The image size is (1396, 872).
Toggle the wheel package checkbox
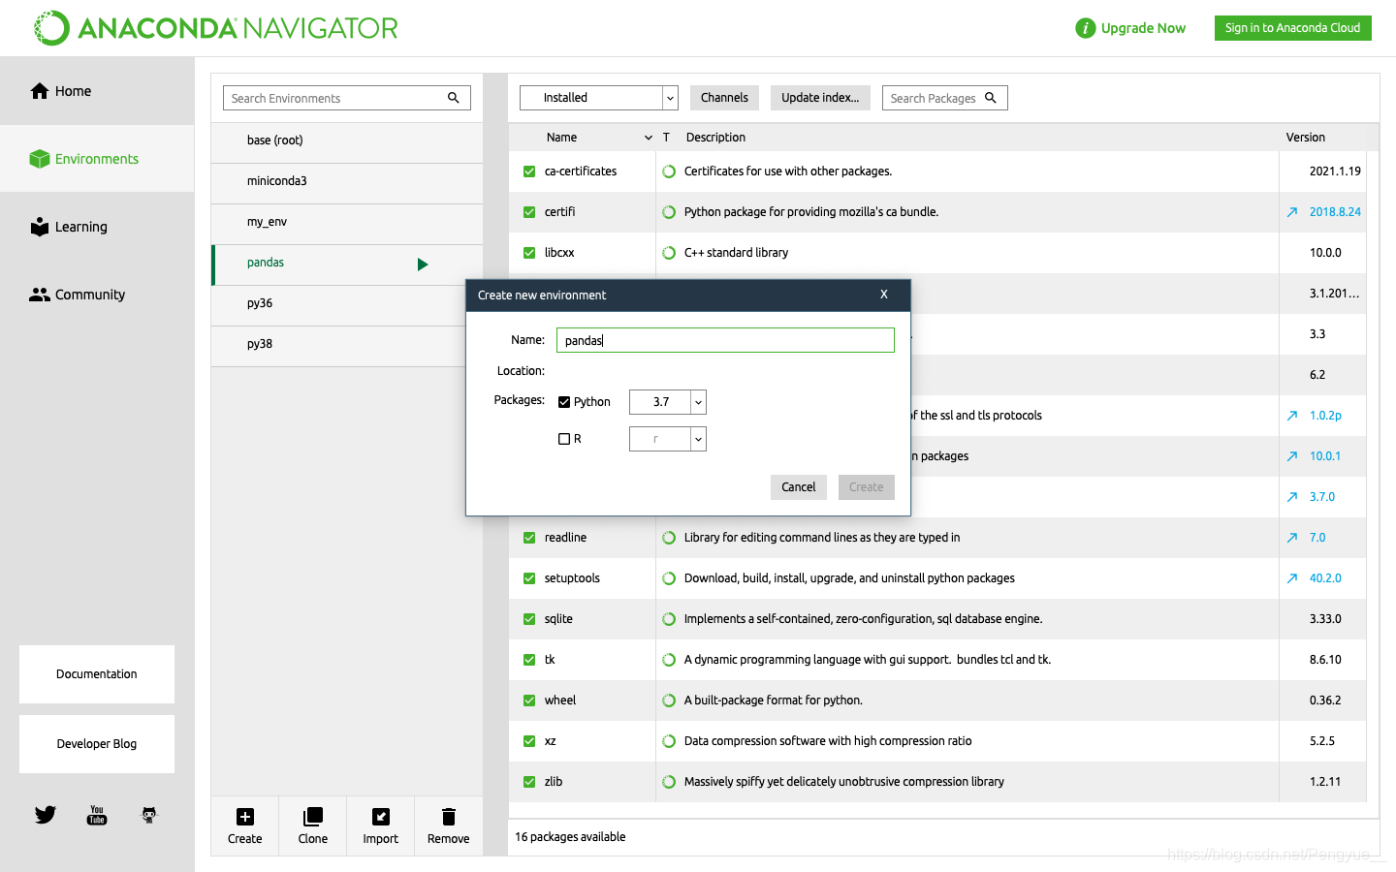(x=529, y=701)
